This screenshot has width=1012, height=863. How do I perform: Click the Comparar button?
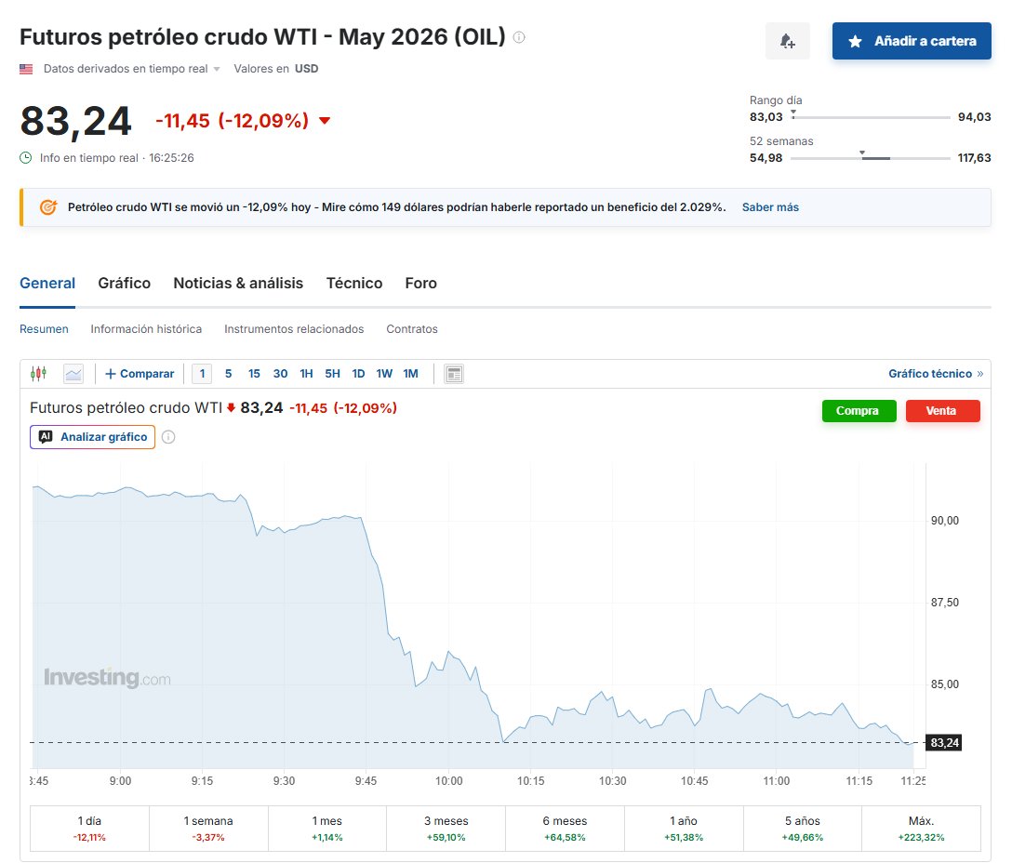point(140,374)
